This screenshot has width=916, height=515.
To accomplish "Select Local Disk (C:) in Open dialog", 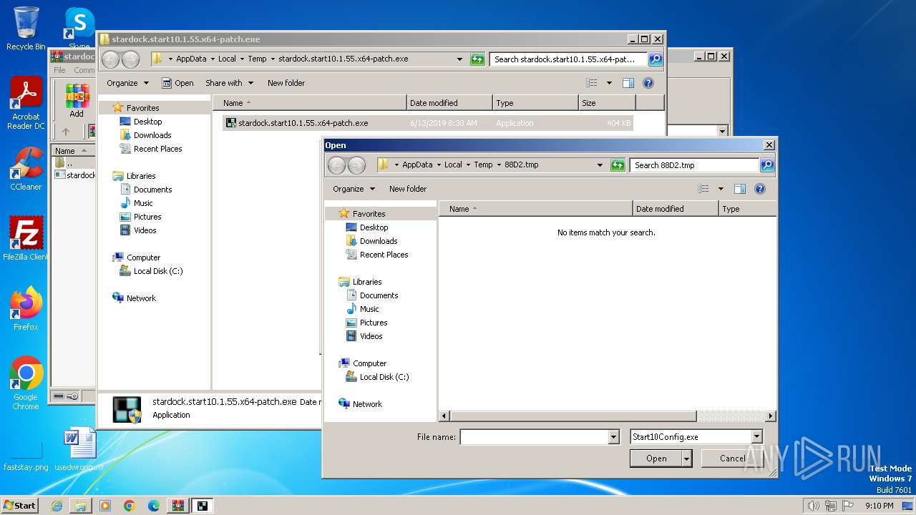I will [x=384, y=377].
